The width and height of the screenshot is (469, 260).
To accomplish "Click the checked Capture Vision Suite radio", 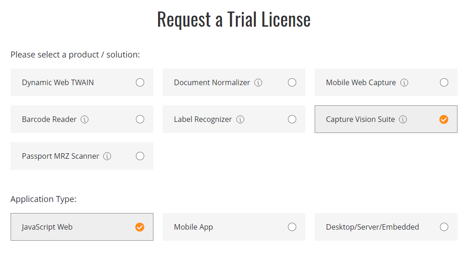I will coord(444,119).
